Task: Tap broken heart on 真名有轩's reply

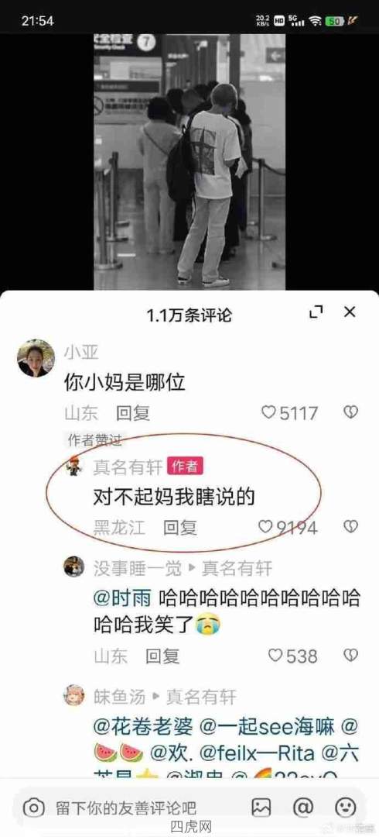Action: click(x=350, y=528)
